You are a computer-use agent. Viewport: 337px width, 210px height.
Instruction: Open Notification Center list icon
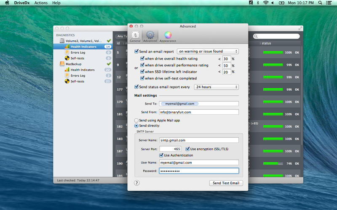click(329, 3)
